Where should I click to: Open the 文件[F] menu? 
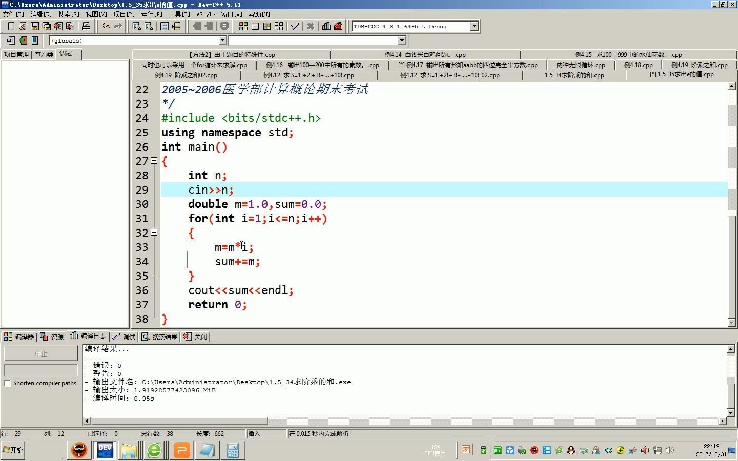(13, 14)
